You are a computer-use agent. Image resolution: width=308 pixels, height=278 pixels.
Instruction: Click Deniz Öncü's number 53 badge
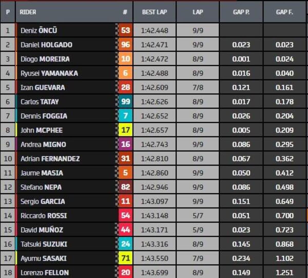point(125,30)
